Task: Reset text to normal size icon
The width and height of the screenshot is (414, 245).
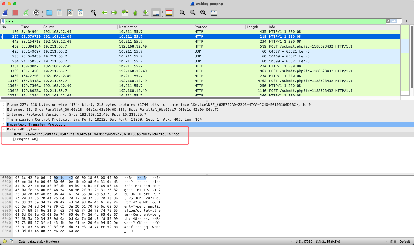Action: click(x=203, y=13)
